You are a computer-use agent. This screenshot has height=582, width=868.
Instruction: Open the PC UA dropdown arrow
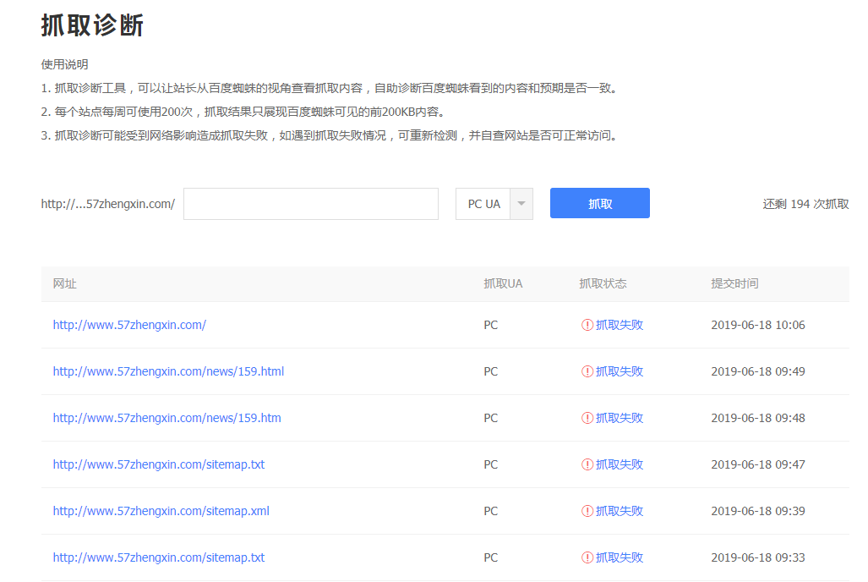[x=521, y=203]
